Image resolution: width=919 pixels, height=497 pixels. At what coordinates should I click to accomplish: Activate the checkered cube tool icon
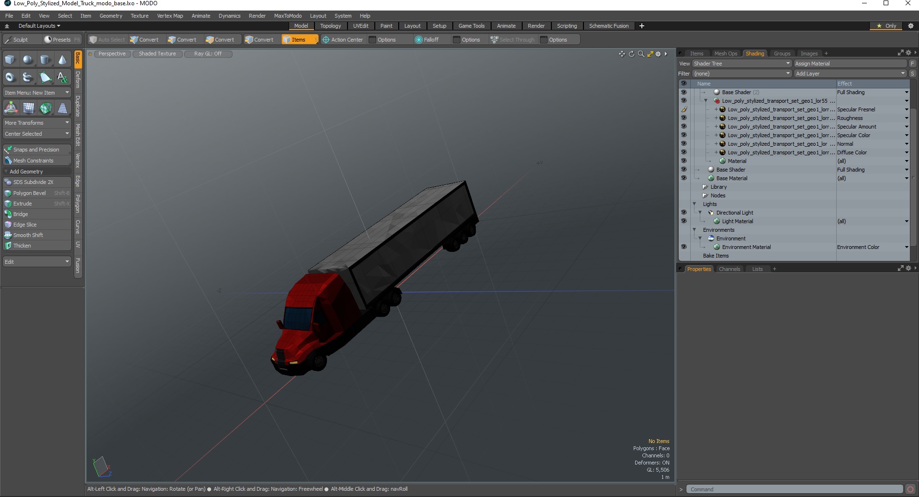[45, 108]
